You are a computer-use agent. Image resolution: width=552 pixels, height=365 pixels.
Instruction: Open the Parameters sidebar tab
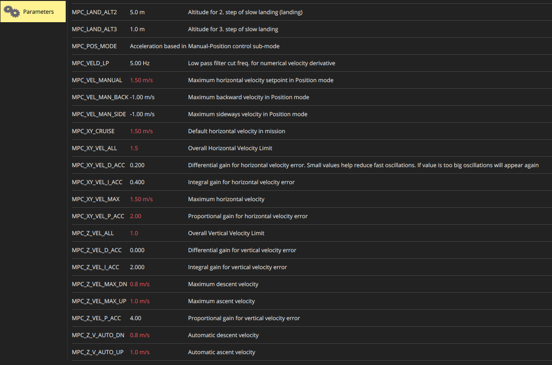pos(38,12)
